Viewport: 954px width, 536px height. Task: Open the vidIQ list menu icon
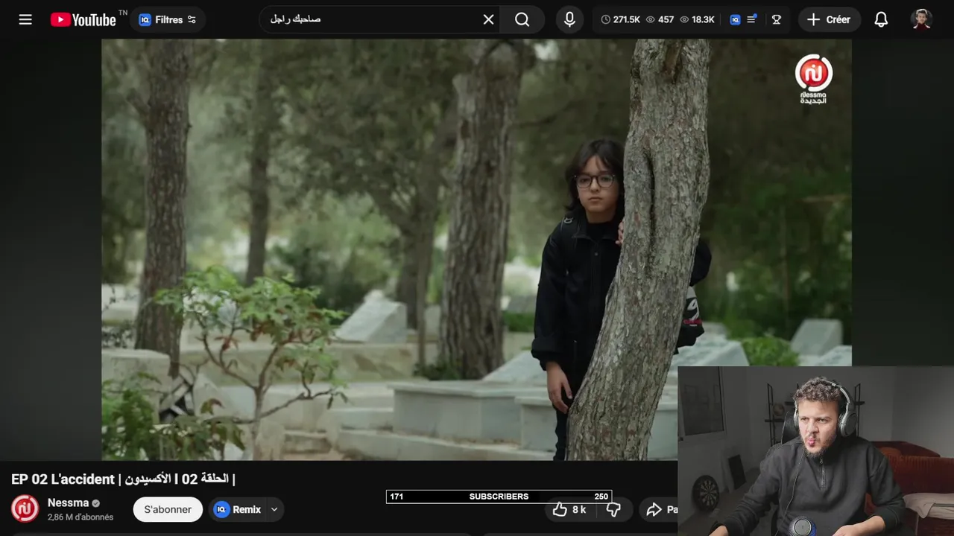pos(751,19)
